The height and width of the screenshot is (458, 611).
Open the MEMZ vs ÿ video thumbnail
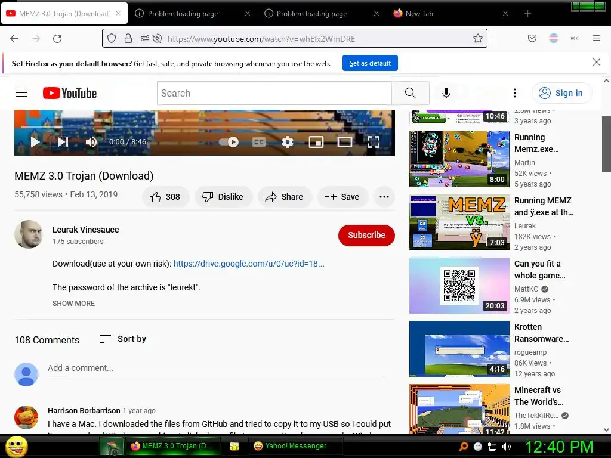pos(459,222)
